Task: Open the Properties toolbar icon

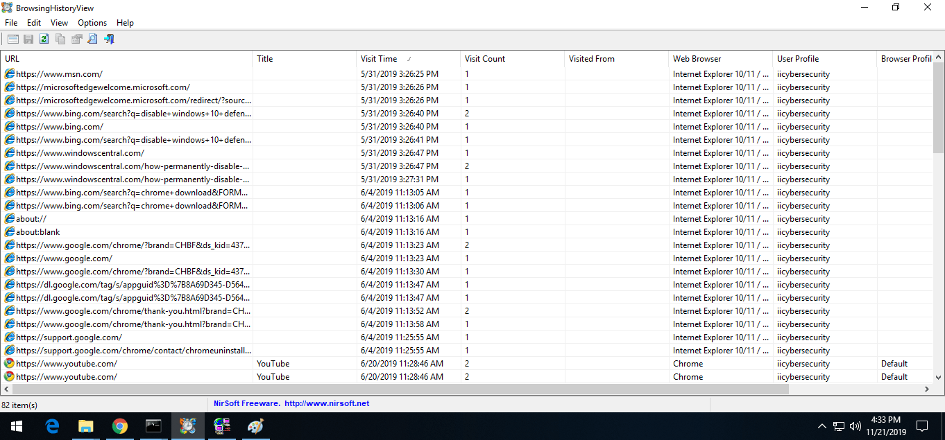Action: (x=76, y=39)
